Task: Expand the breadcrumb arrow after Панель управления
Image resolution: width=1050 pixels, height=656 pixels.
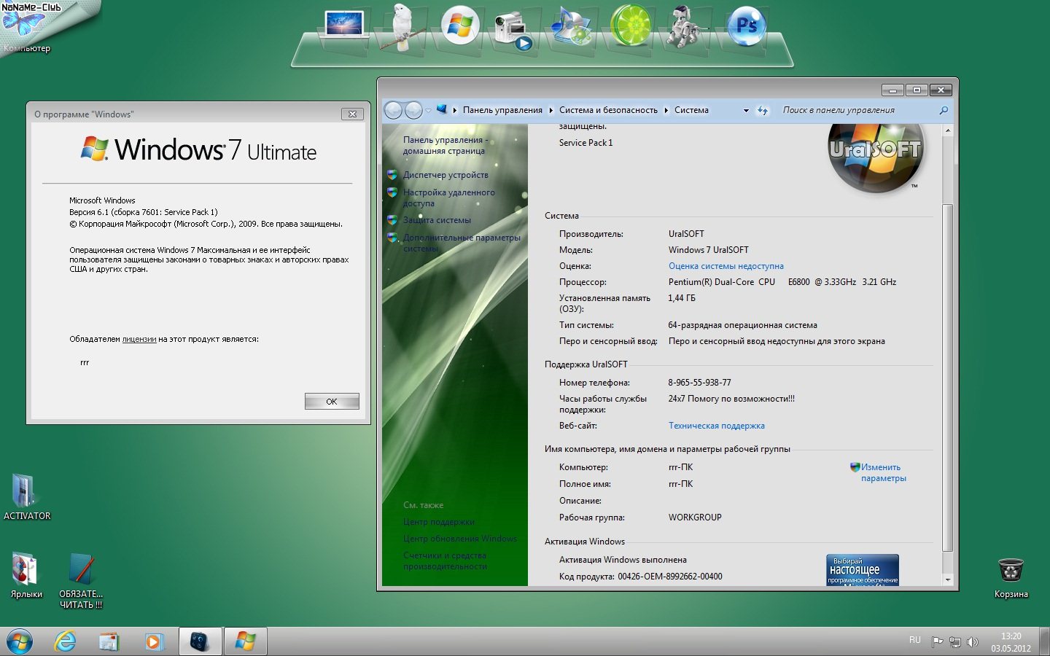Action: point(551,111)
